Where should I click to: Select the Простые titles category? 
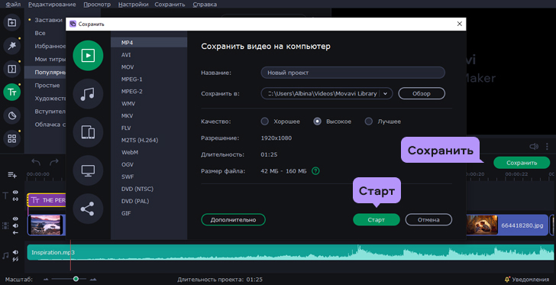[x=47, y=86]
